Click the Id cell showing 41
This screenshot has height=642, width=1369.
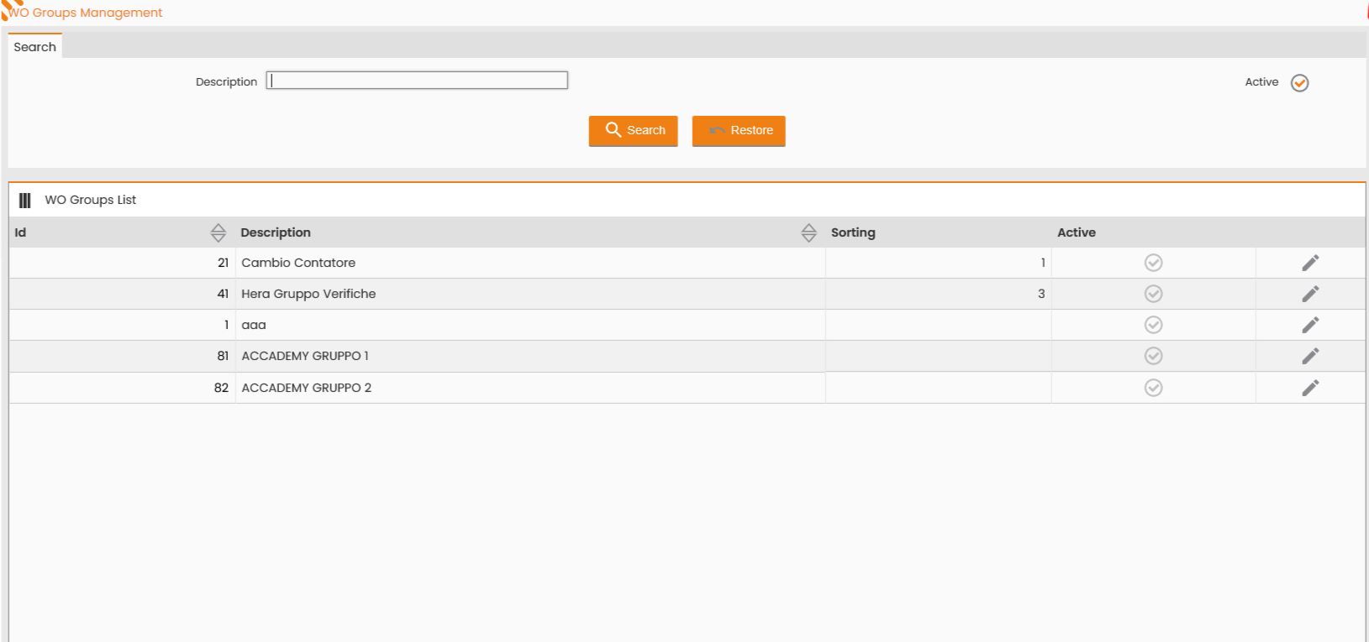tap(123, 294)
